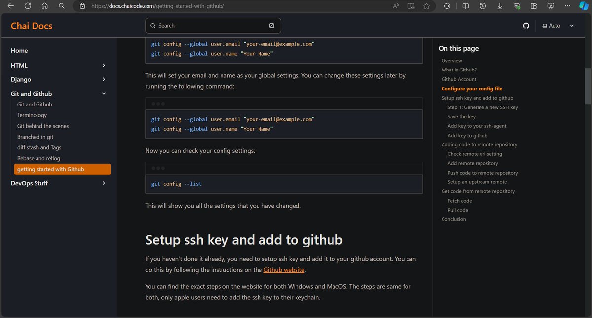Image resolution: width=592 pixels, height=318 pixels.
Task: Open the Git and Github sidebar page
Action: 35,105
